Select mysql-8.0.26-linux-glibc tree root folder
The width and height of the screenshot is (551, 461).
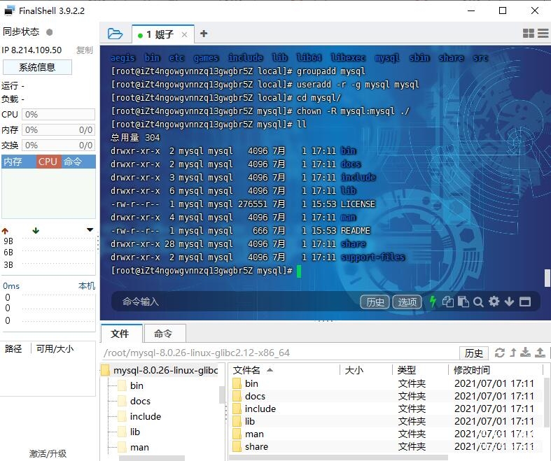pyautogui.click(x=160, y=370)
